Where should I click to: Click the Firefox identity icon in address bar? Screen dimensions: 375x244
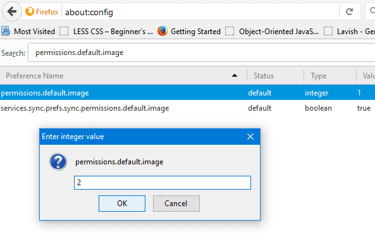pos(30,11)
